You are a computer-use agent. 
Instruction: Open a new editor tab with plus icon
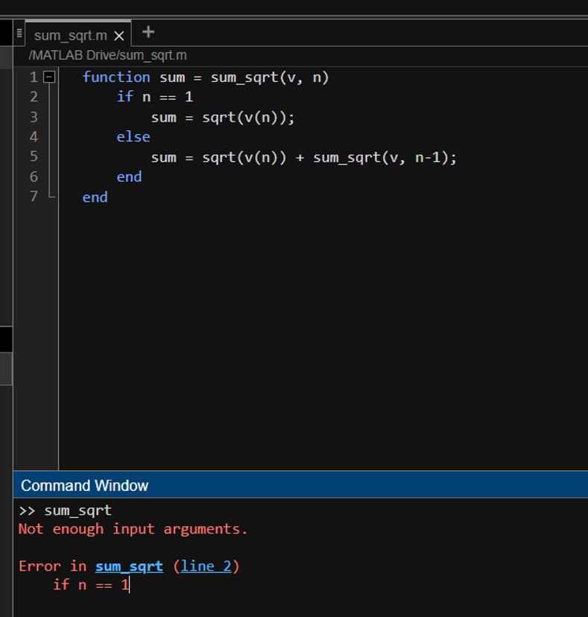tap(148, 32)
